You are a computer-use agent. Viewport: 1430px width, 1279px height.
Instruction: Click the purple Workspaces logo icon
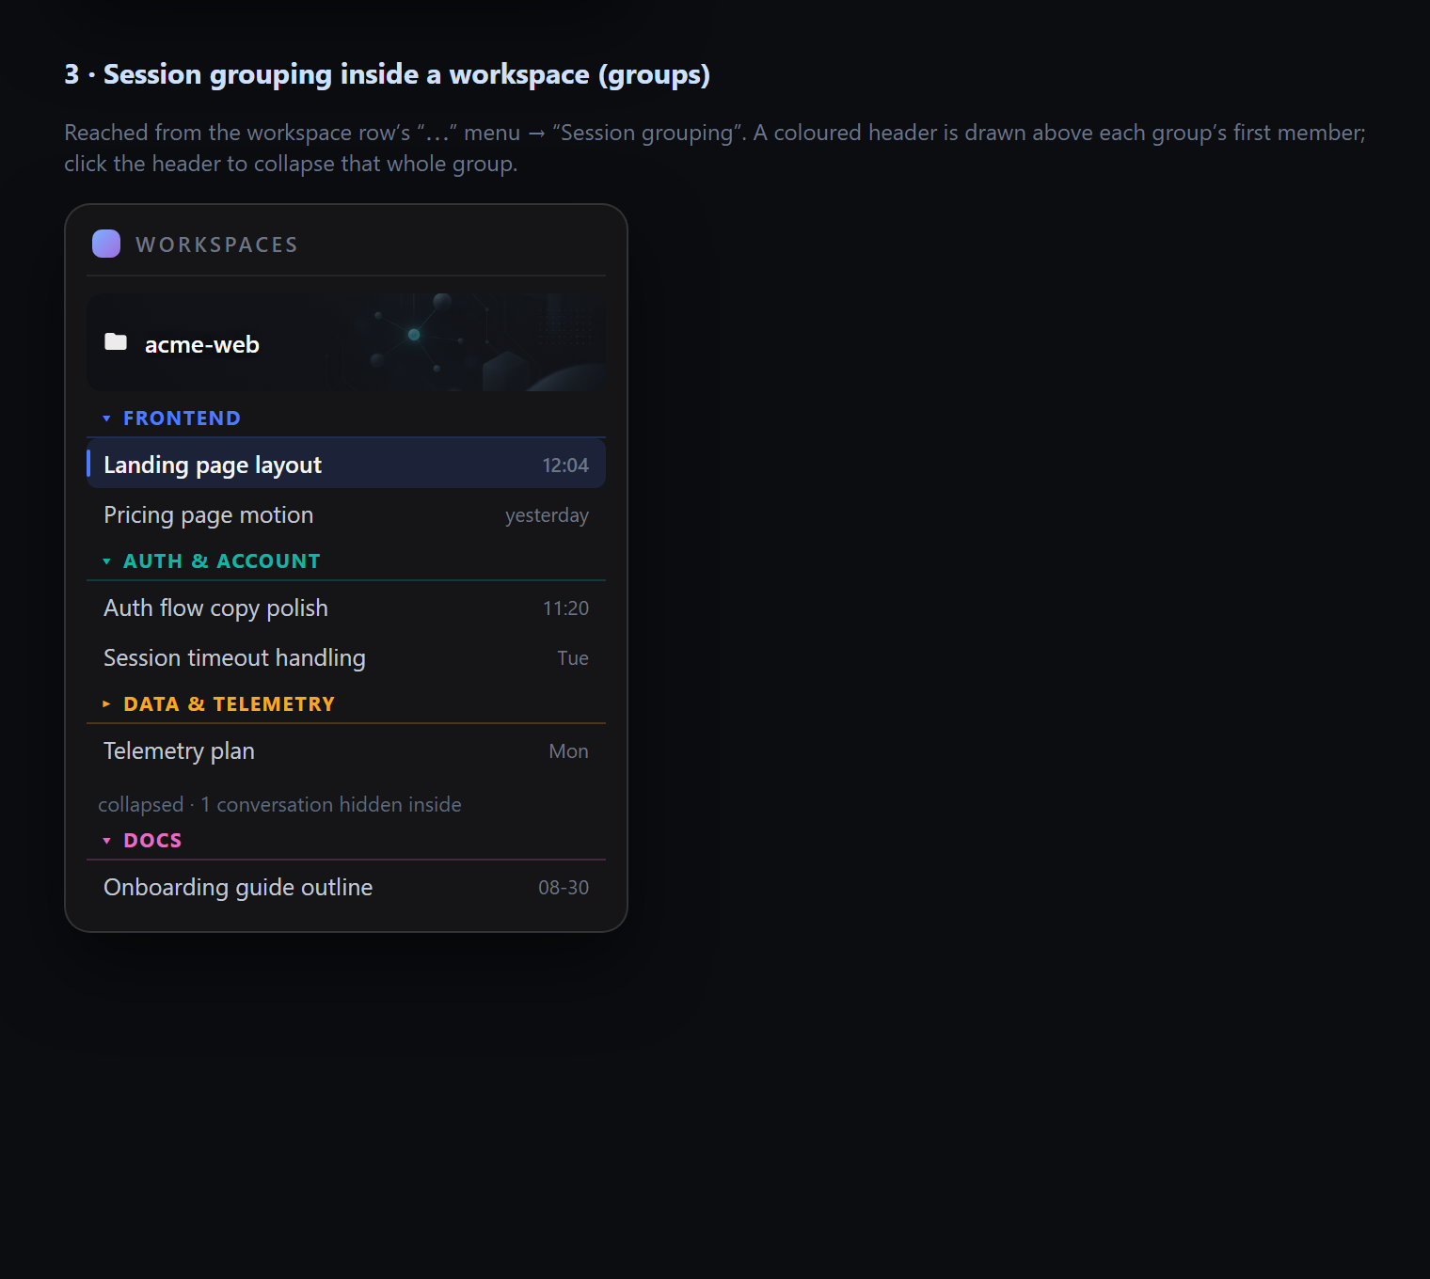[106, 244]
